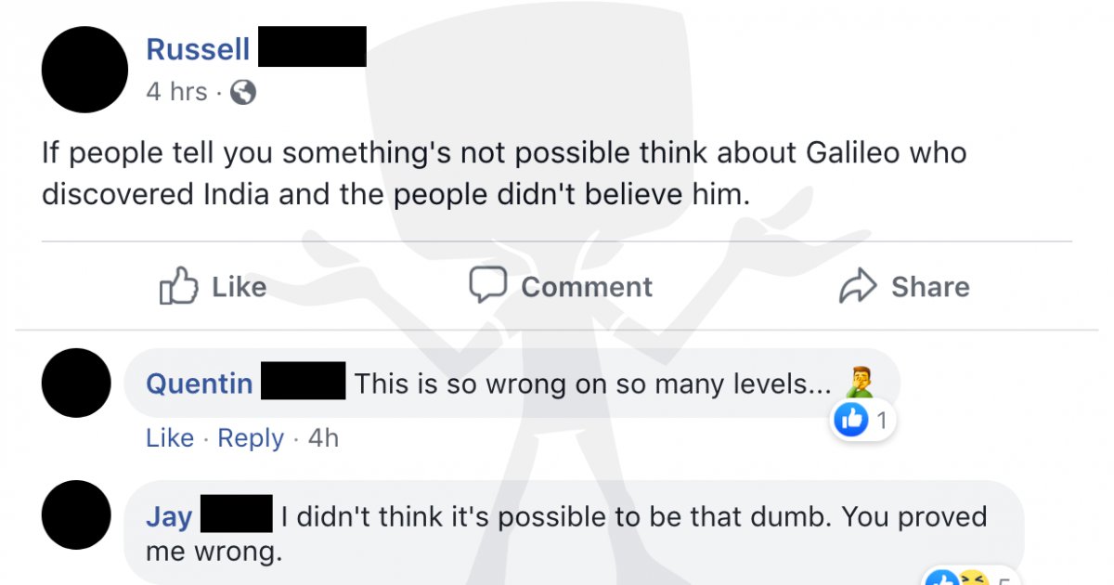Click the 4 hrs post timestamp
Image resolution: width=1114 pixels, height=585 pixels.
(176, 92)
